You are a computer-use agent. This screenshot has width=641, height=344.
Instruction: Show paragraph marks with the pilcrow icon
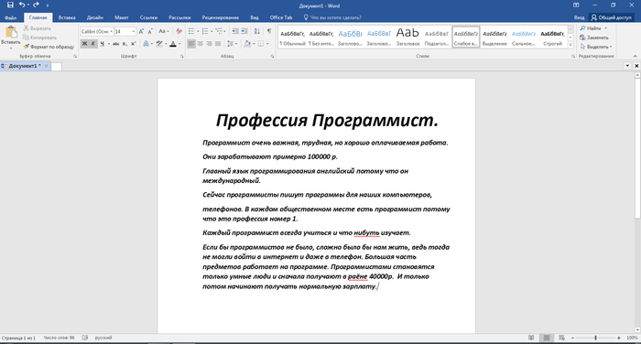coord(269,31)
